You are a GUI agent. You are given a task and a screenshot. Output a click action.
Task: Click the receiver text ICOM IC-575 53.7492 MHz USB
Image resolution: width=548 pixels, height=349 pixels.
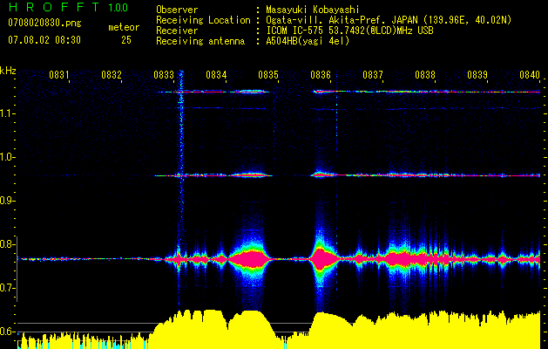coord(350,31)
